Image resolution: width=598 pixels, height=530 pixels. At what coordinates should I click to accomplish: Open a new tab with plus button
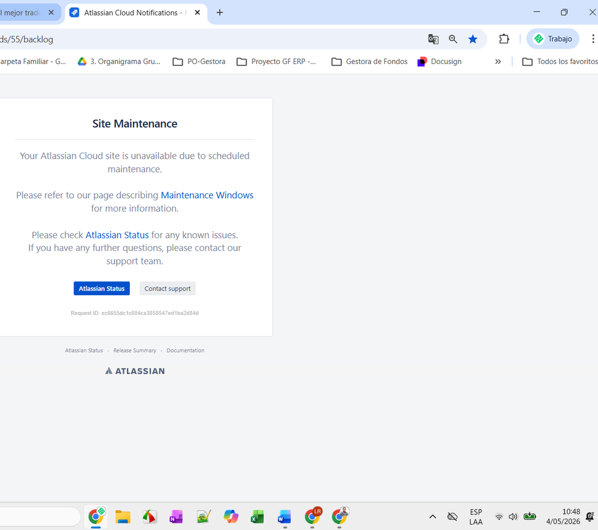tap(220, 13)
